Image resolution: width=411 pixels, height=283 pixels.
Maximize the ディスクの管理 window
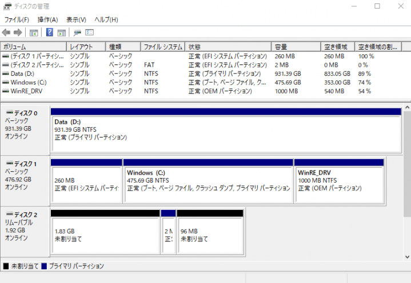377,6
